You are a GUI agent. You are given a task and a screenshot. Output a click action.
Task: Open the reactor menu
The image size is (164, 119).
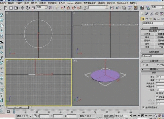coord(70,3)
